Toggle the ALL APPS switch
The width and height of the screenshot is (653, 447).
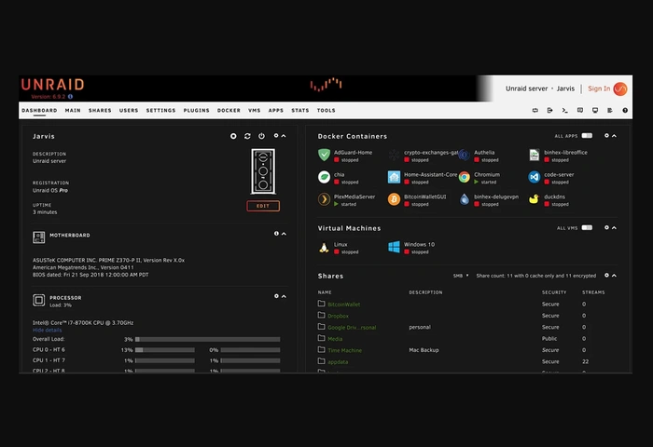tap(587, 136)
